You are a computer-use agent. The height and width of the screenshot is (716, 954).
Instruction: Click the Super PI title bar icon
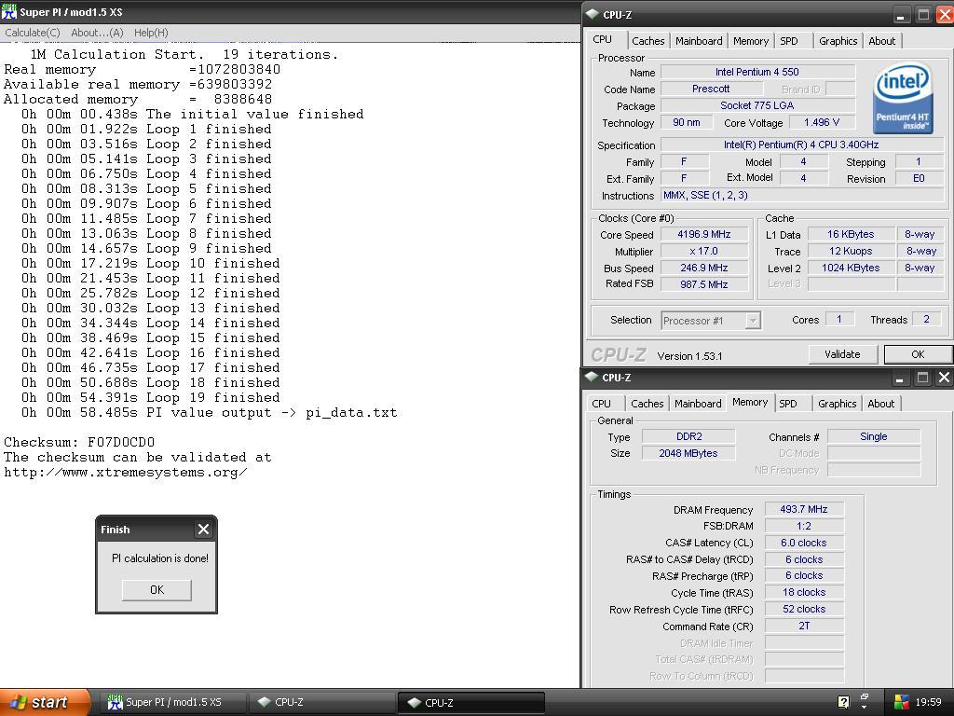(x=9, y=11)
